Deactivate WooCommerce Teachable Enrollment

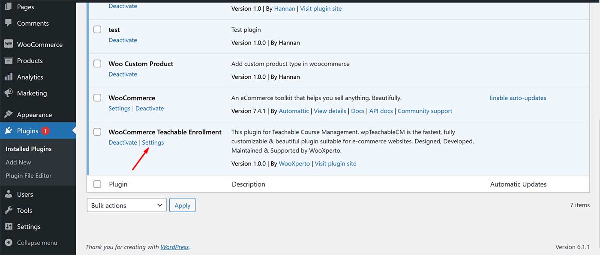click(123, 142)
